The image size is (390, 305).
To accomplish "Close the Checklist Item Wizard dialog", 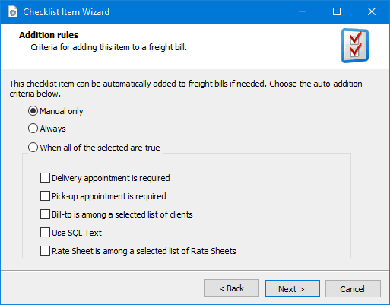I will 372,11.
